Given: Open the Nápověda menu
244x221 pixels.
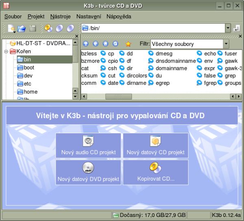Looking at the screenshot, I should click(119, 17).
